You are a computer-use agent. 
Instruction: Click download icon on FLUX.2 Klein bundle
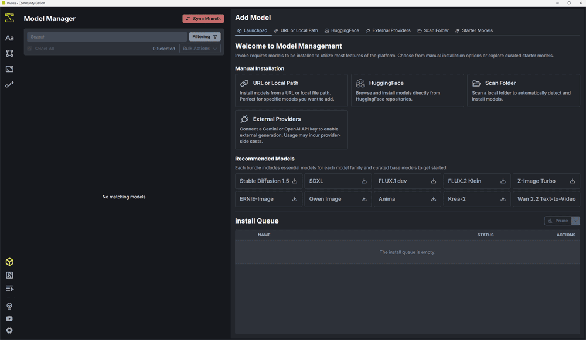pos(503,181)
